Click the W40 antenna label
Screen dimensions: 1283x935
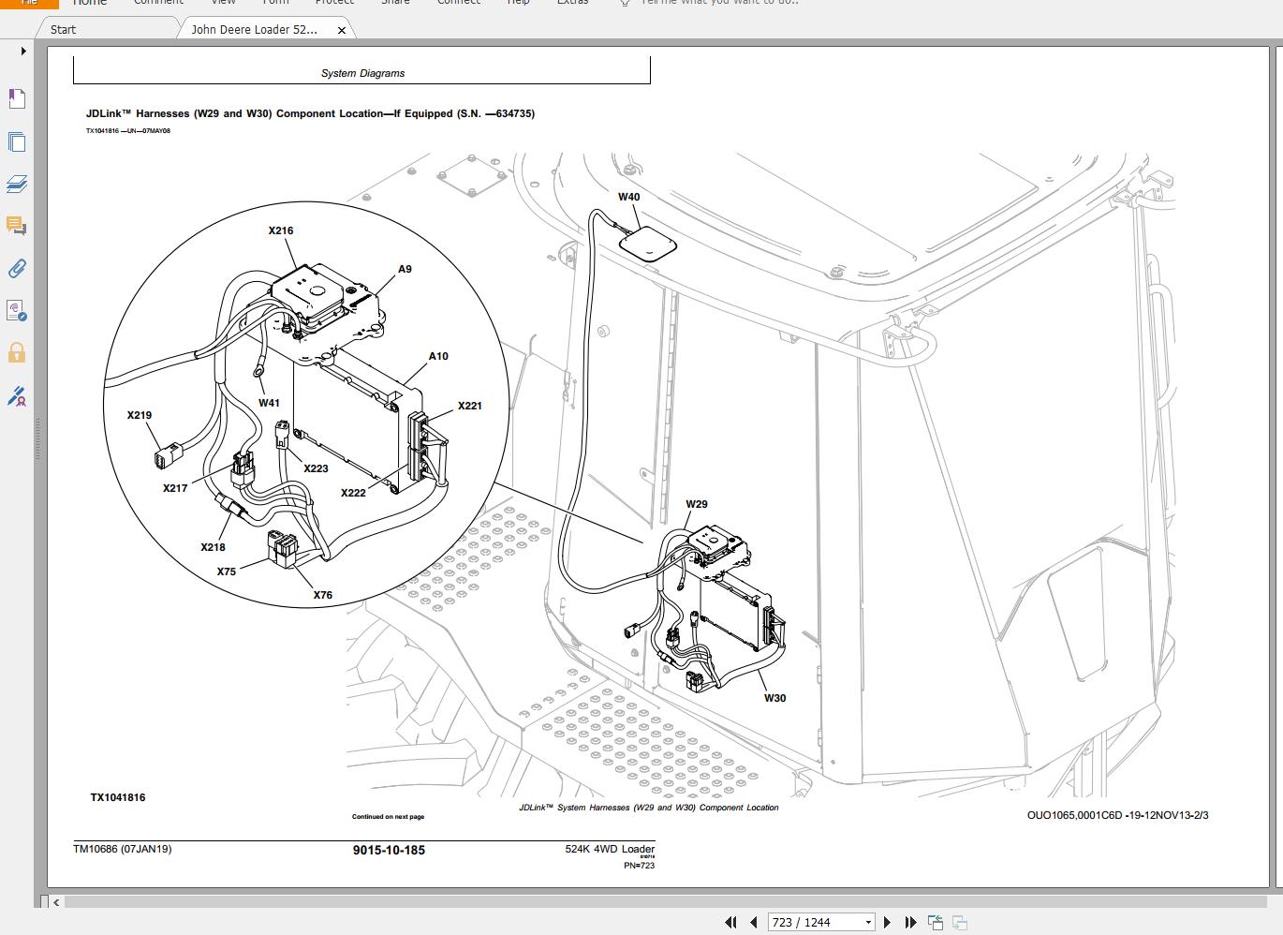[629, 197]
